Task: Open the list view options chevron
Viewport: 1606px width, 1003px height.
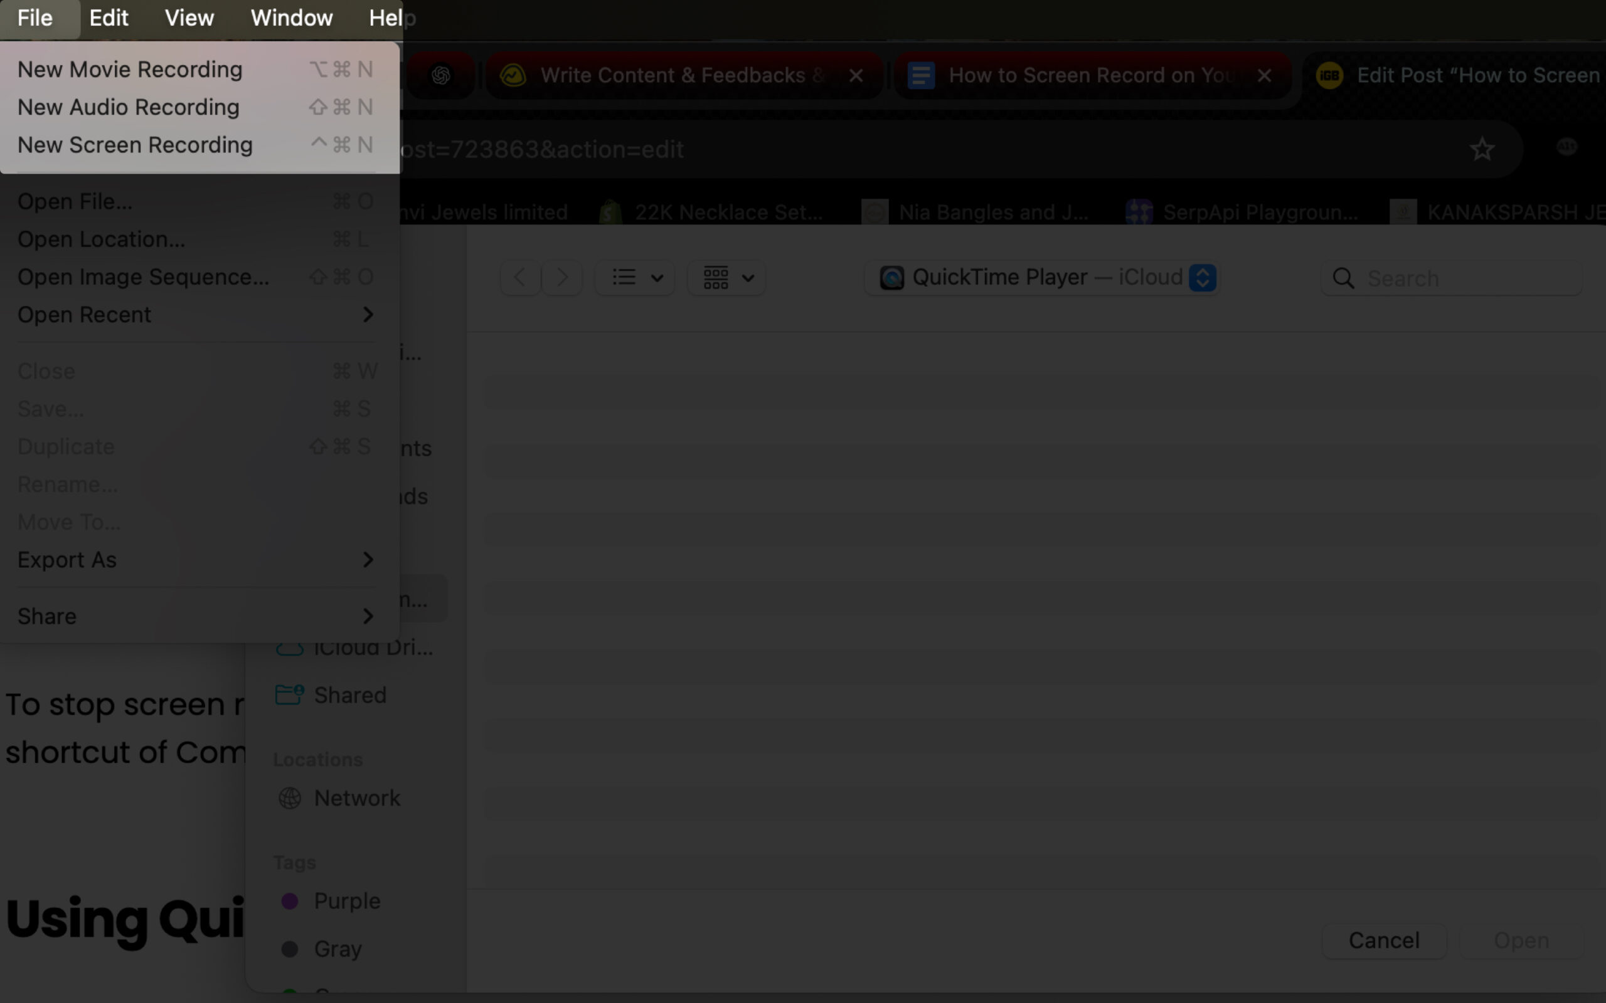Action: pos(657,278)
